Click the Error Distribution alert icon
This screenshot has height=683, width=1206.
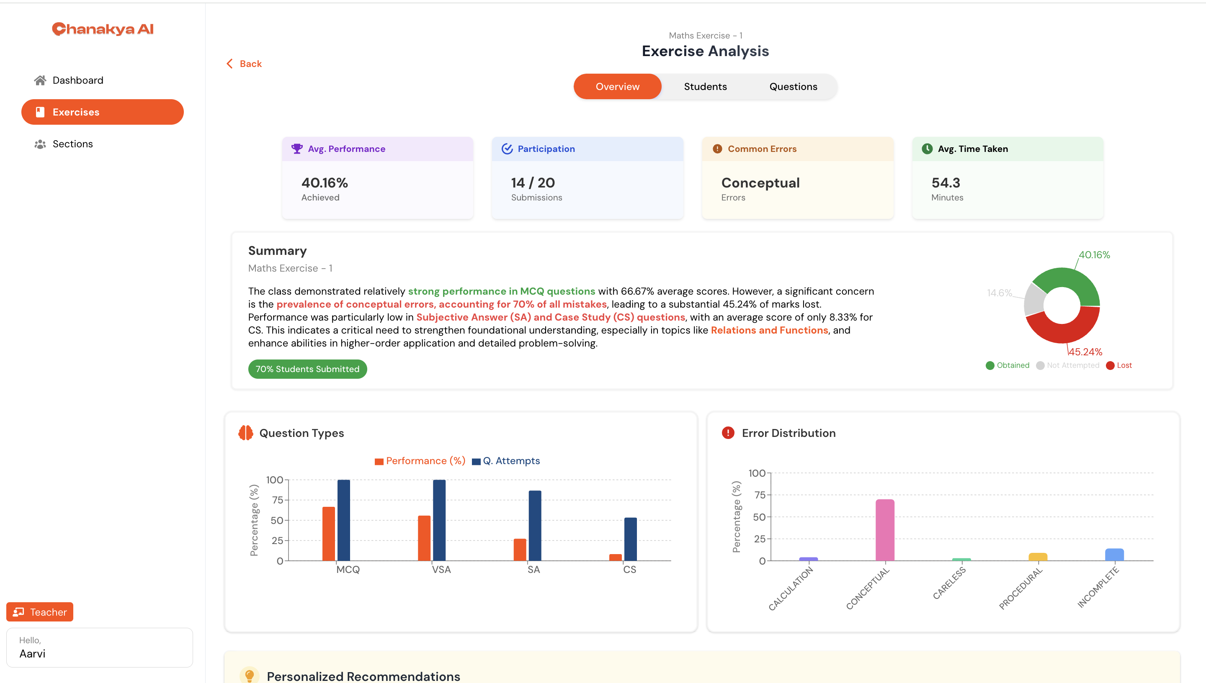727,432
